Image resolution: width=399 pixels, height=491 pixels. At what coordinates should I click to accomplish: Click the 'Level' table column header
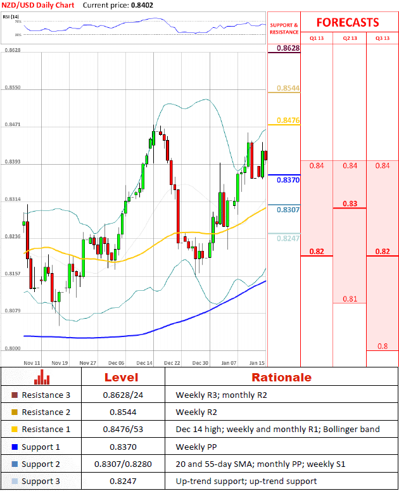tap(122, 378)
